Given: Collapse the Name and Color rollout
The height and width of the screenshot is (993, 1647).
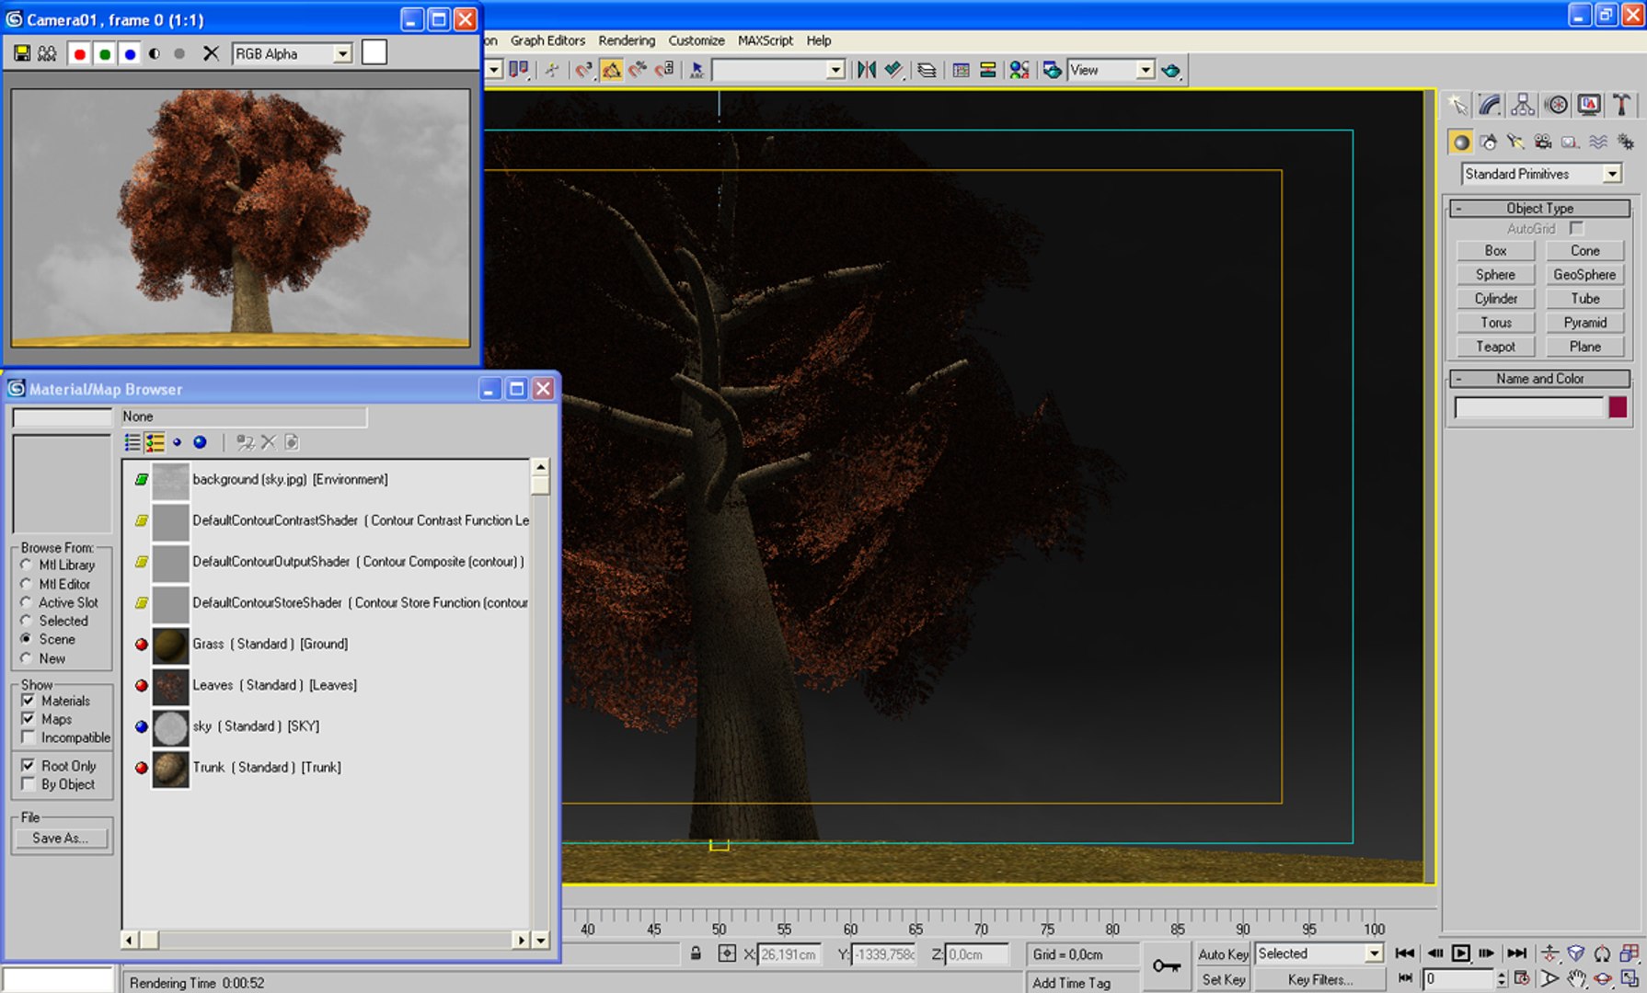Looking at the screenshot, I should pyautogui.click(x=1540, y=379).
